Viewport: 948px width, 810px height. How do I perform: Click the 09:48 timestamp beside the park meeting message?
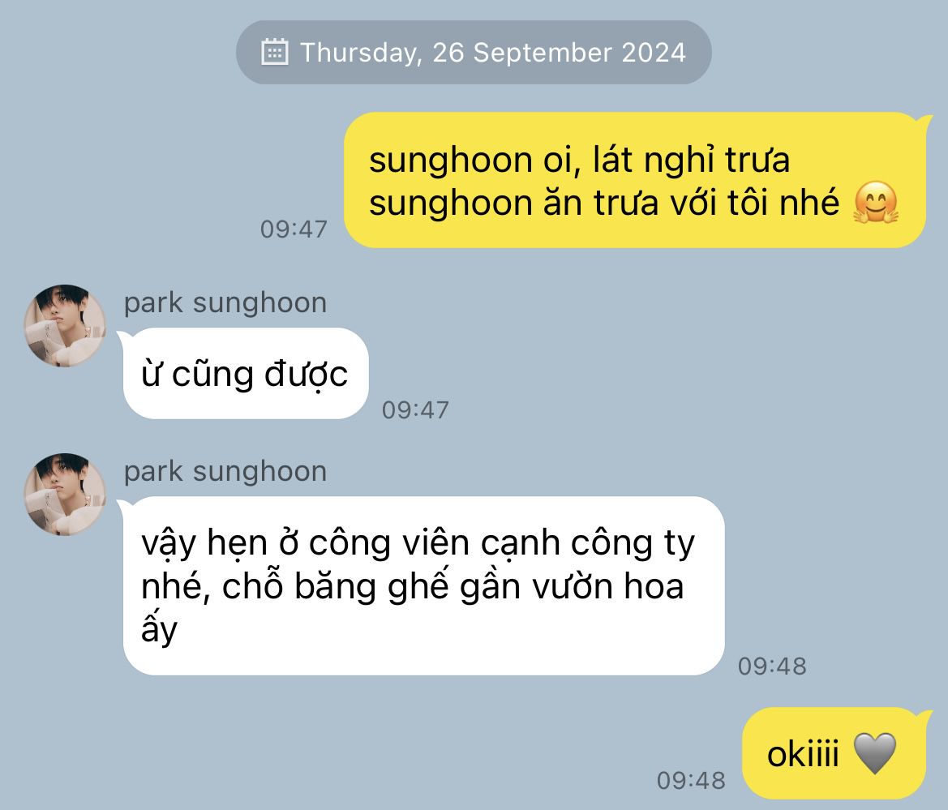(772, 666)
